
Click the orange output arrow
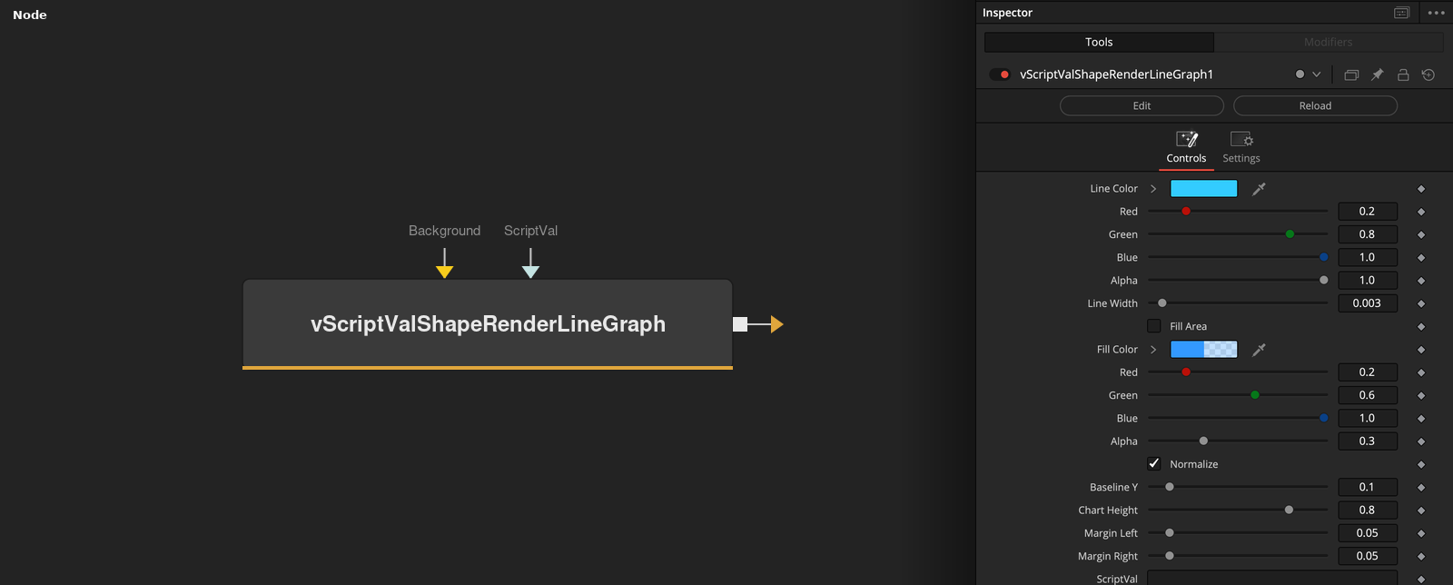776,324
